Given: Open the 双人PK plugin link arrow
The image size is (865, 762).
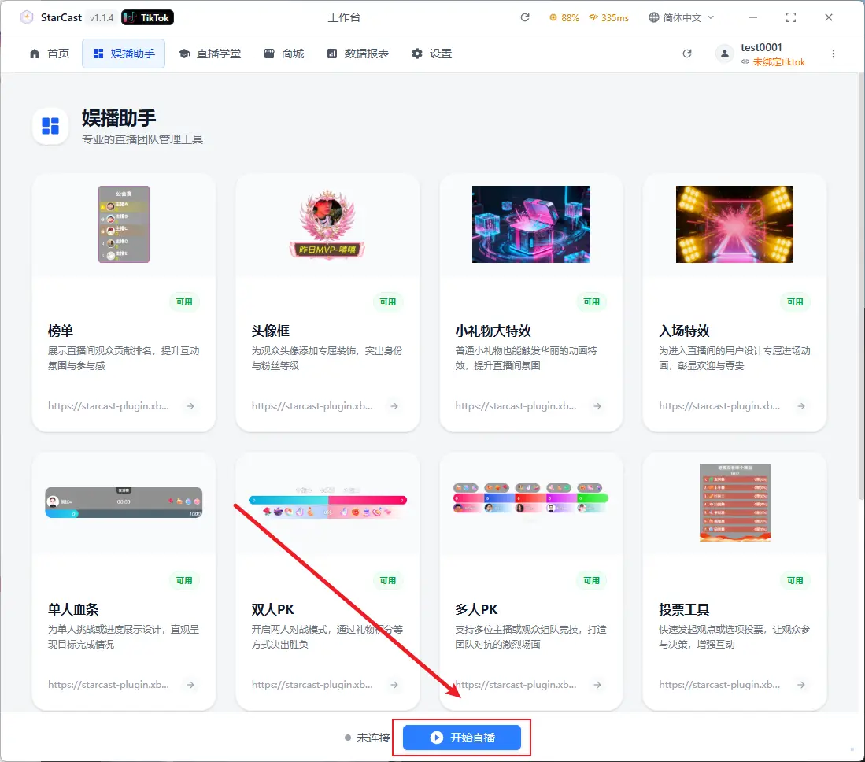Looking at the screenshot, I should (x=394, y=685).
